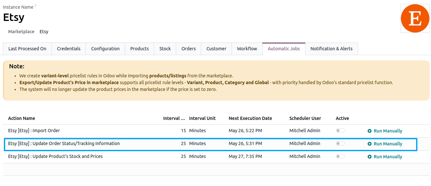Click the Etsy instance name field
This screenshot has width=431, height=186.
tap(14, 17)
